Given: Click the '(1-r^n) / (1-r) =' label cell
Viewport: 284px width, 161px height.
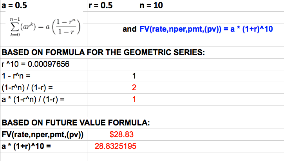Looking at the screenshot, I should [27, 88].
